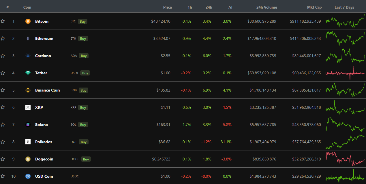Image resolution: width=366 pixels, height=184 pixels.
Task: Click Tether volume $59,853,029,108
Action: 262,73
